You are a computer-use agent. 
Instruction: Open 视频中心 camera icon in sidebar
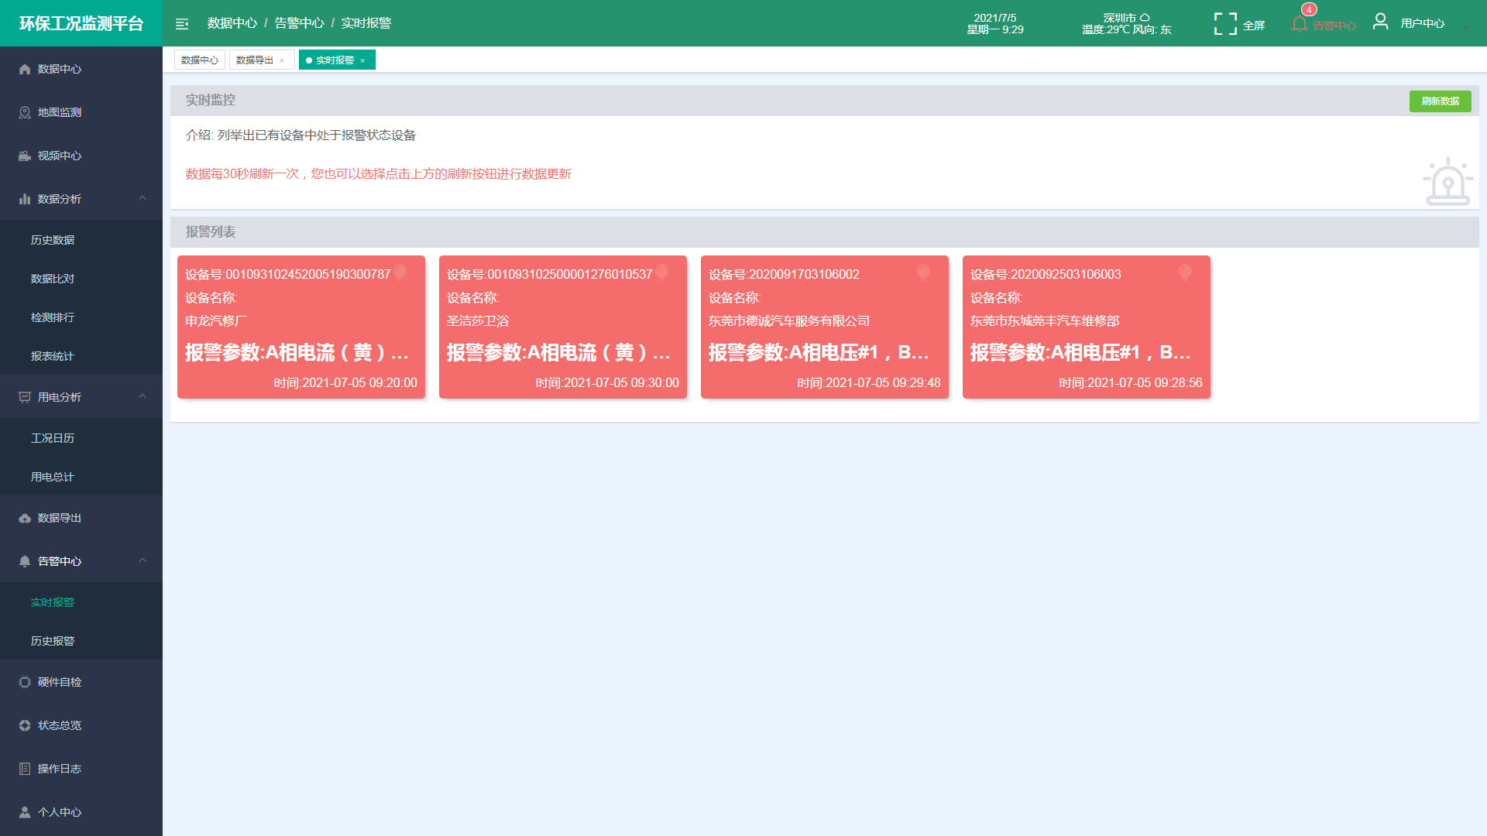[25, 156]
